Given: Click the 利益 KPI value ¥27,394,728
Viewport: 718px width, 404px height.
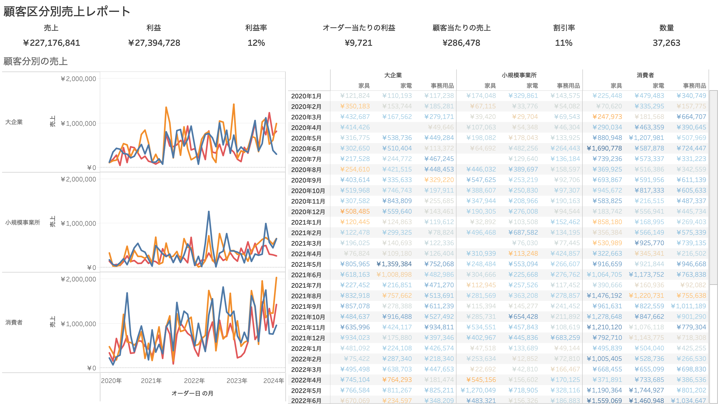Looking at the screenshot, I should click(x=154, y=43).
